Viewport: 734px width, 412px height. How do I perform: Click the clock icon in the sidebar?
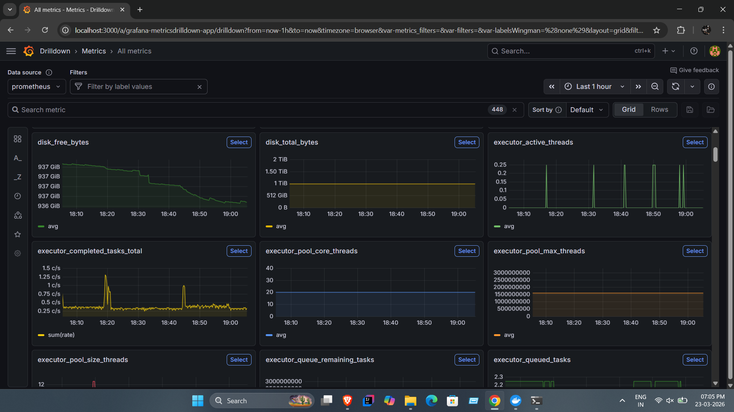(18, 196)
